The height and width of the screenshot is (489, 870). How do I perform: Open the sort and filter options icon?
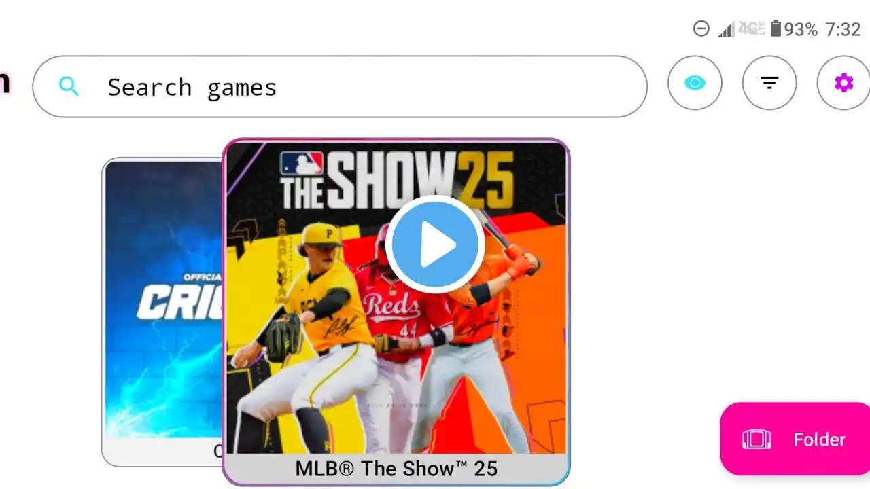[x=769, y=83]
